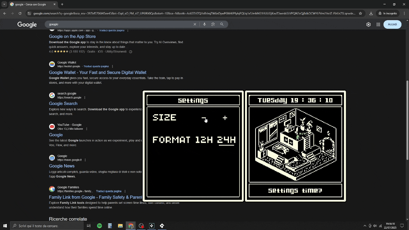Open Spotify from the taskbar
The width and height of the screenshot is (409, 230).
(x=100, y=226)
